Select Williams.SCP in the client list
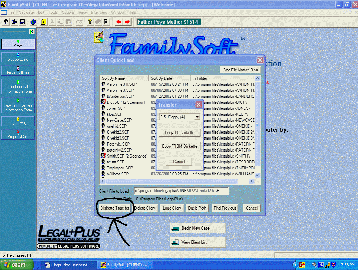The width and height of the screenshot is (358, 270). [x=117, y=174]
